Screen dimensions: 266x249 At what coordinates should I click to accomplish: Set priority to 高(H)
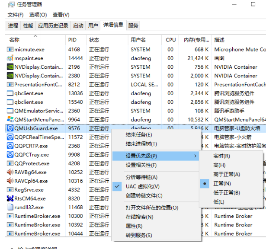click(x=231, y=165)
